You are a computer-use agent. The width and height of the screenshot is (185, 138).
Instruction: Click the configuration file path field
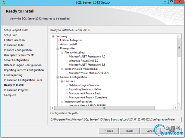click(116, 119)
